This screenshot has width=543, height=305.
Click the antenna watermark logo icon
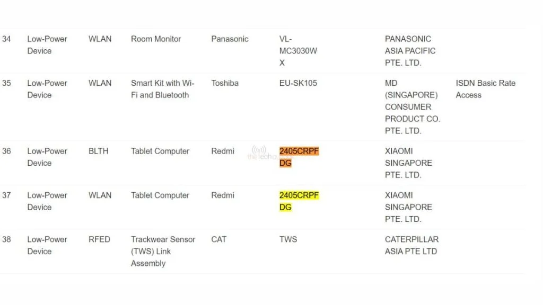click(259, 150)
